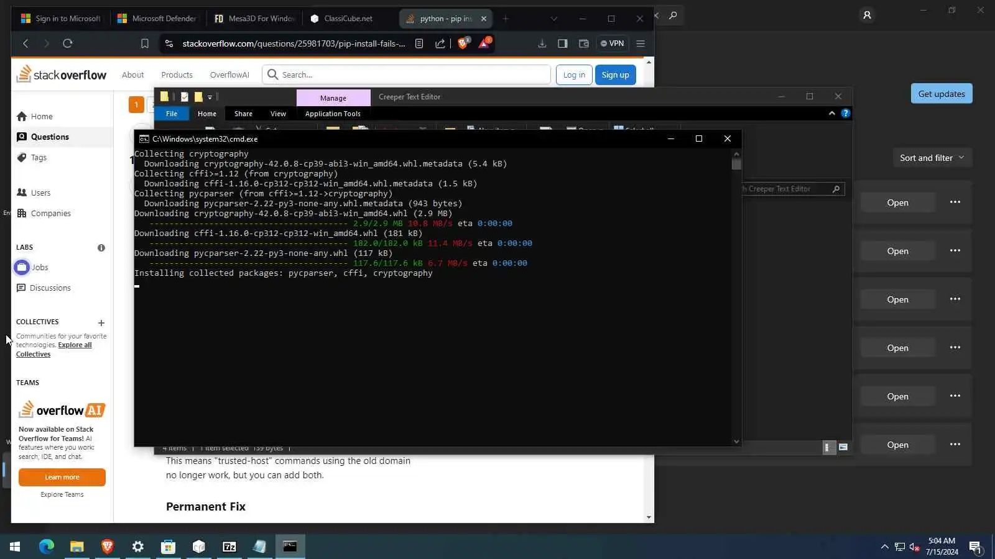
Task: Open the Explore Teams link
Action: pyautogui.click(x=62, y=494)
